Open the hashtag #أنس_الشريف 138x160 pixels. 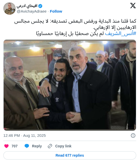(121, 33)
